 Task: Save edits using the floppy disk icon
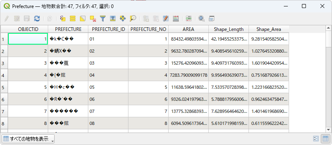tap(26, 18)
